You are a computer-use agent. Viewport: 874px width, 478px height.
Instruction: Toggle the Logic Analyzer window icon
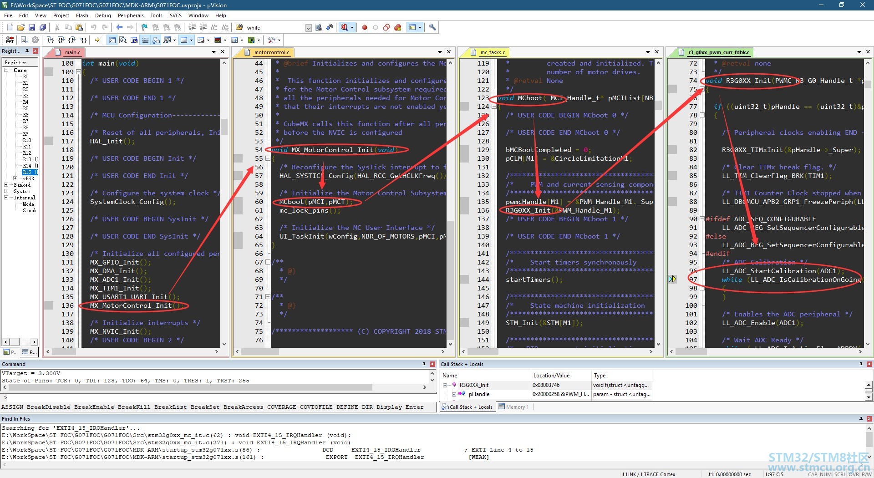point(218,40)
